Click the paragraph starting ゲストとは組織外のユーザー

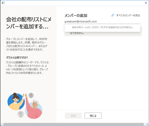tap(27, 67)
